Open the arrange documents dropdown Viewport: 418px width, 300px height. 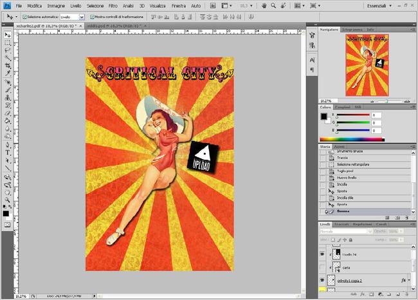point(299,6)
